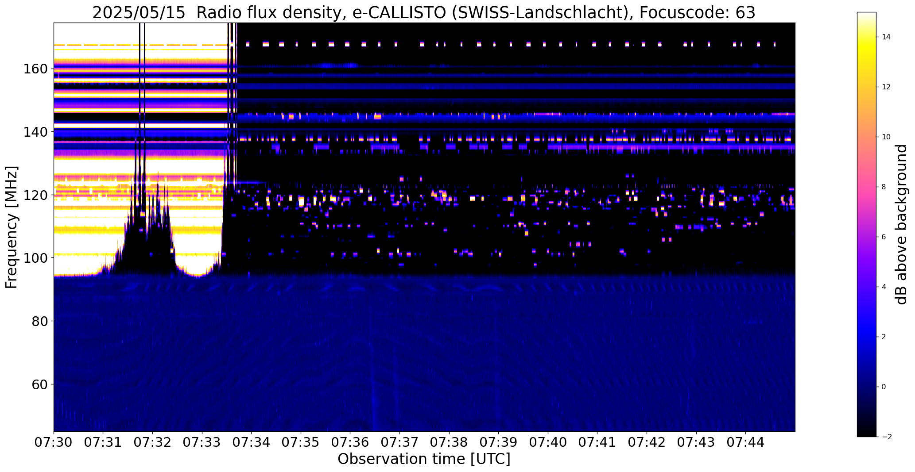This screenshot has width=915, height=472.
Task: Click the 07:35 time tick label
Action: coord(301,442)
